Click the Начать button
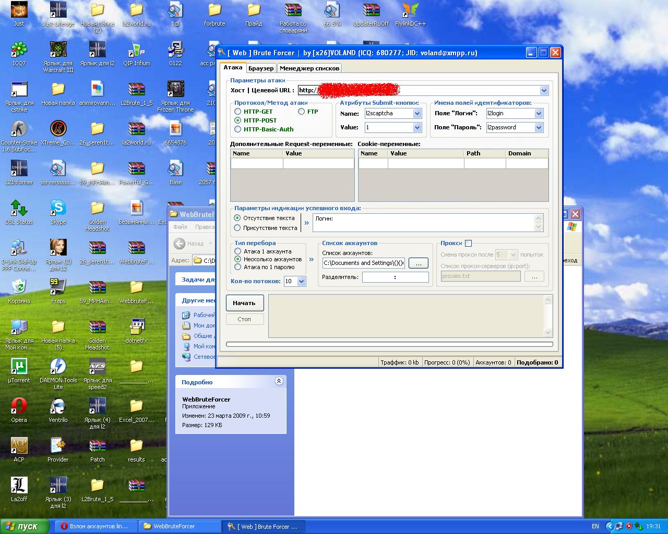668x534 pixels. coord(244,303)
